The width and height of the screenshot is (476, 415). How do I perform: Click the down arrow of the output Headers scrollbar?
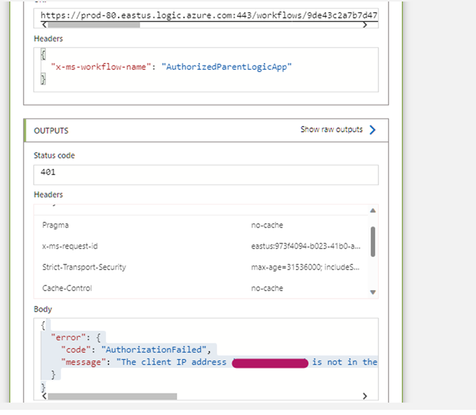[x=373, y=291]
